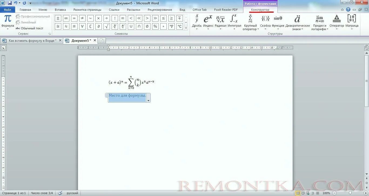Insert the not-equal symbol
Screen dimensions: 369x196
coord(82,18)
